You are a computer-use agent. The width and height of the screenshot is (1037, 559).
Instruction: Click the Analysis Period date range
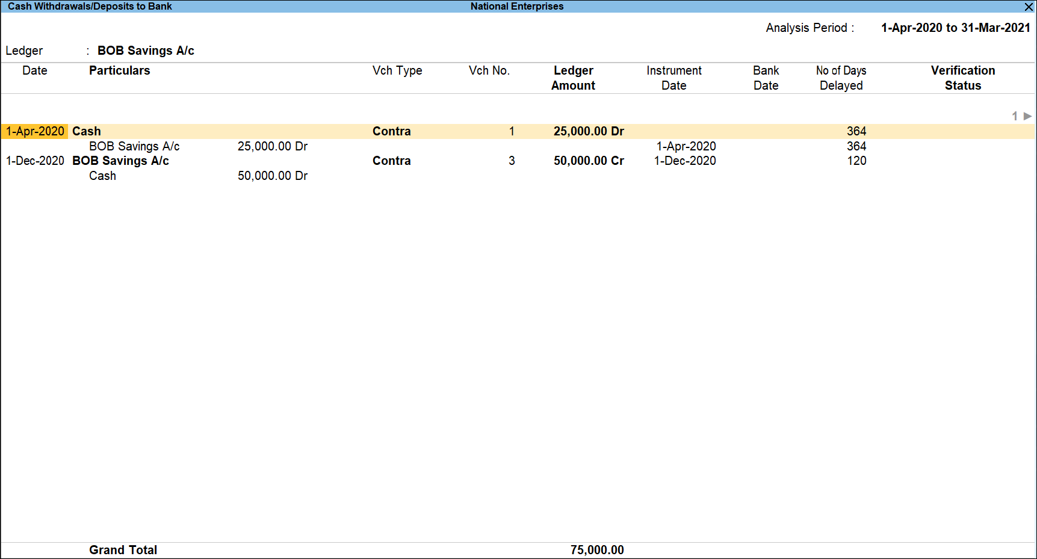[955, 28]
